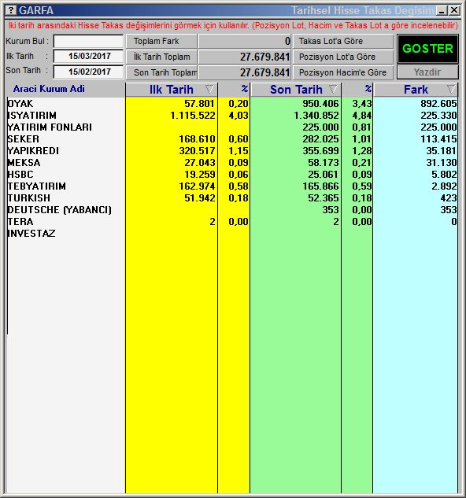Select Pozisyon Hacim'e Göre option
466x498 pixels.
coord(342,72)
